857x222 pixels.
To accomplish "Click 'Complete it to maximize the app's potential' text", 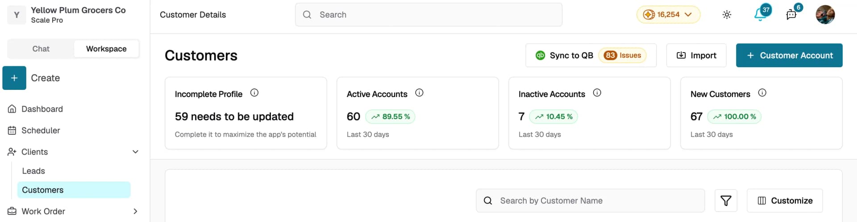I will (x=245, y=134).
